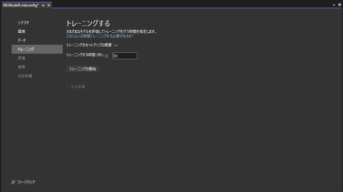Click the feedback person icon
The image size is (343, 192).
click(13, 182)
